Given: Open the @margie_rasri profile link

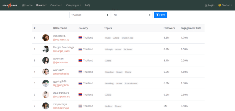Looking at the screenshot, I should 61,51.
